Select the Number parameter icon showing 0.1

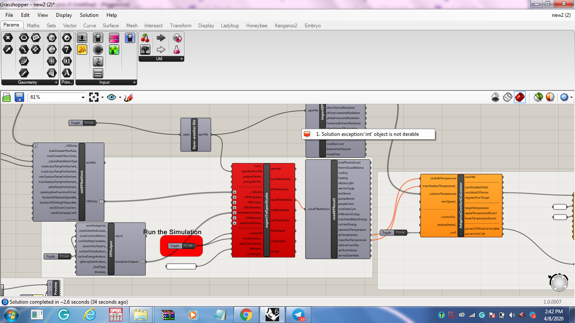67,61
